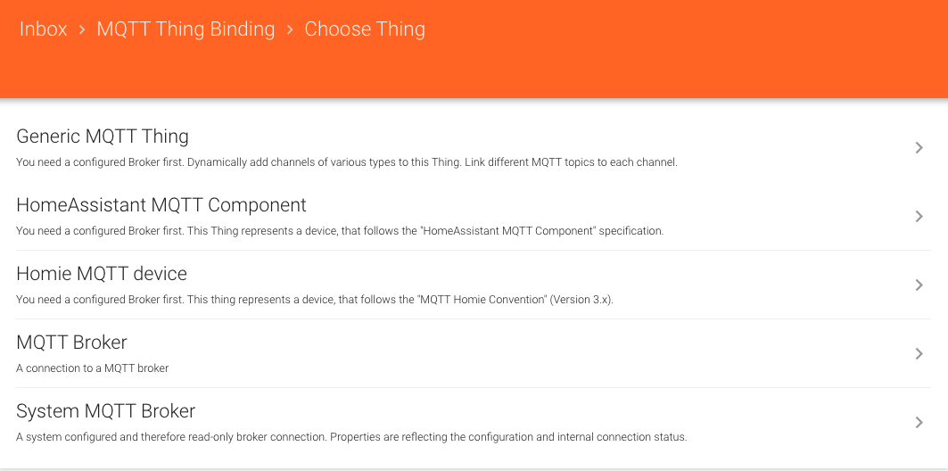Click the 'A connection to a MQTT broker' text

[x=93, y=368]
